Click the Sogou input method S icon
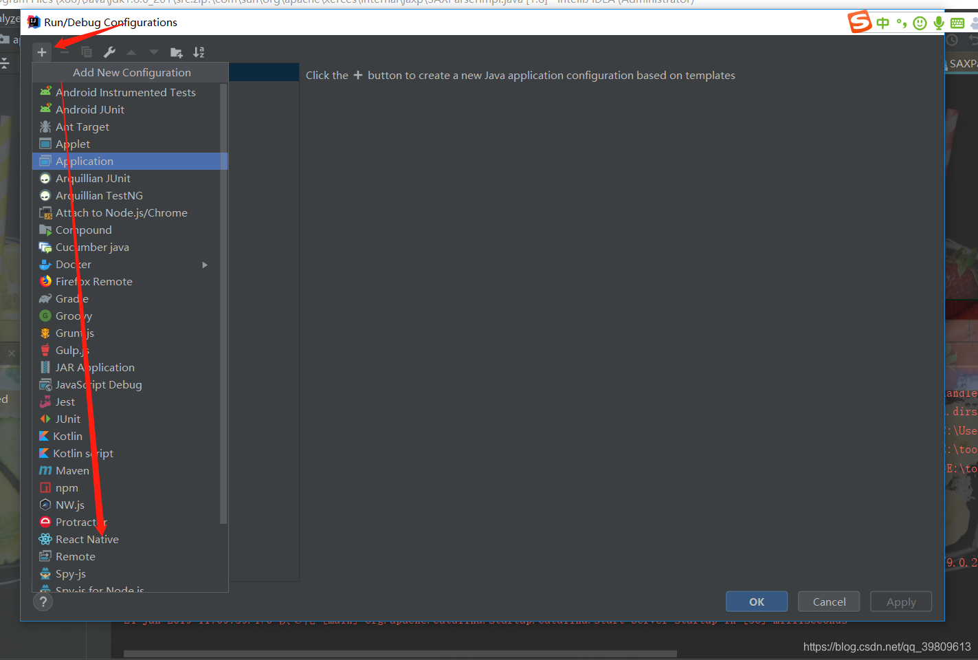Viewport: 978px width, 660px height. click(859, 22)
